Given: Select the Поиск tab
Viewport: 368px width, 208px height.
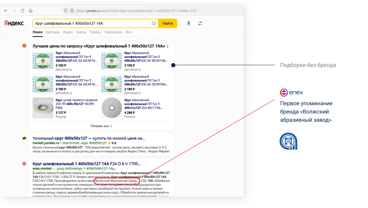Looking at the screenshot, I should pyautogui.click(x=38, y=32).
